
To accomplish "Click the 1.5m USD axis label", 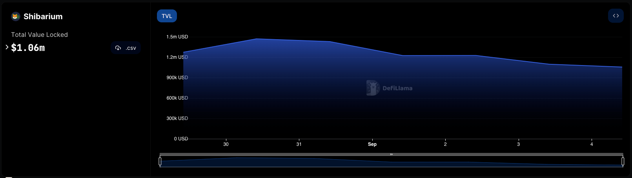I will click(177, 37).
